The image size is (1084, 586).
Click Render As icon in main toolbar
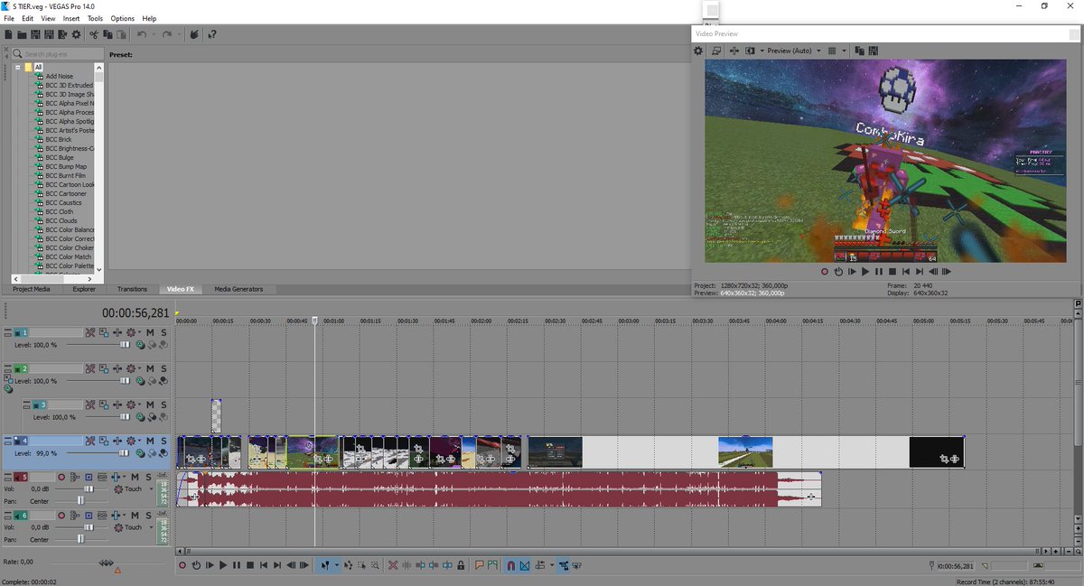click(x=62, y=34)
